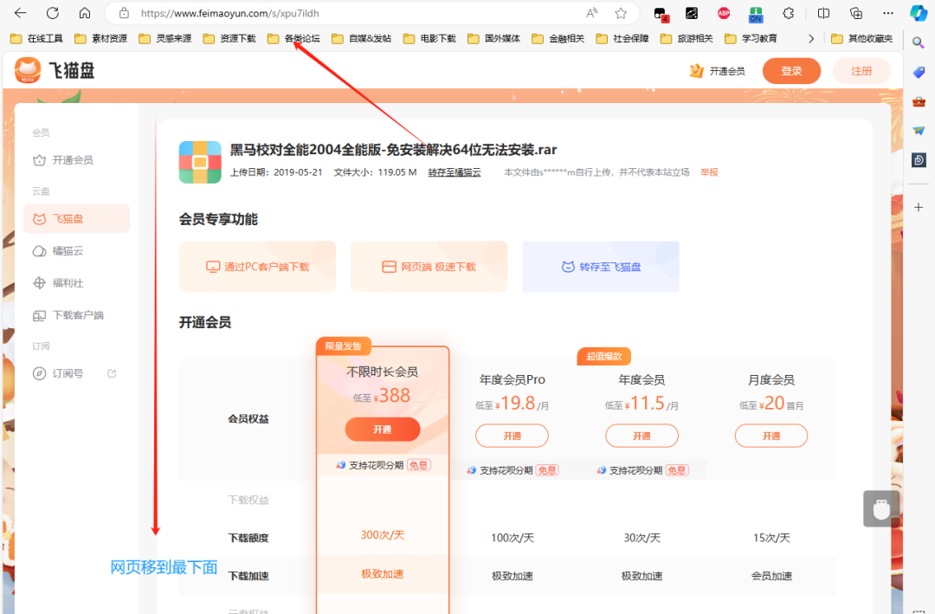Click the 网页端 极速下载 button
Image resolution: width=935 pixels, height=614 pixels.
tap(429, 267)
